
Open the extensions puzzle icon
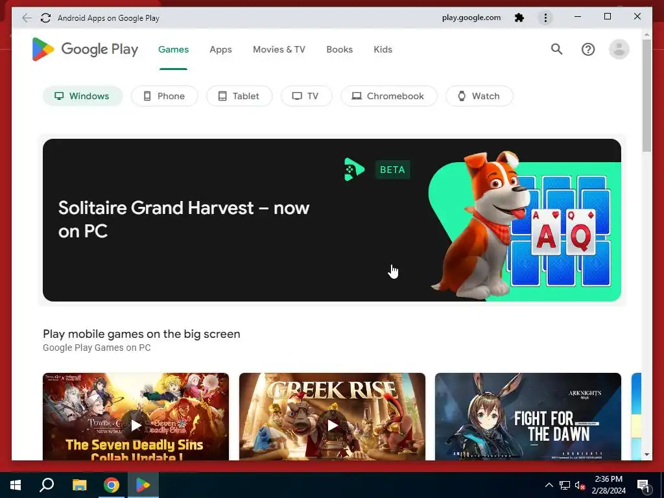519,18
